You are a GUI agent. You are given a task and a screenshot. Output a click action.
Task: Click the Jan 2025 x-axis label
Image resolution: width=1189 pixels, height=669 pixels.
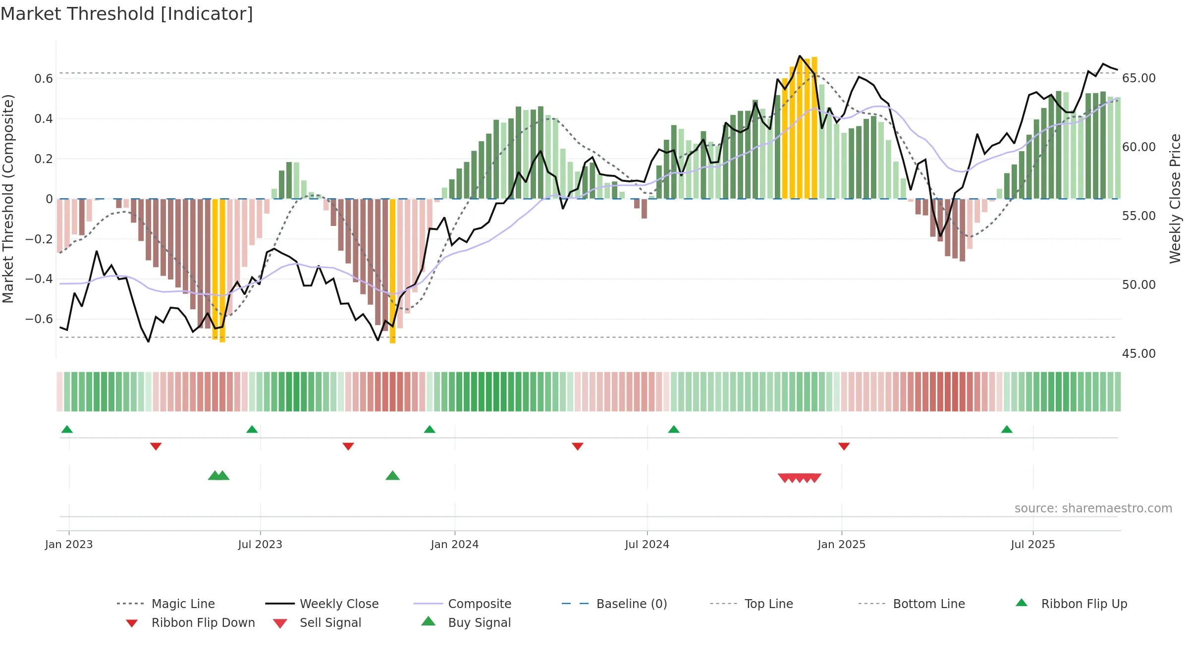point(842,544)
